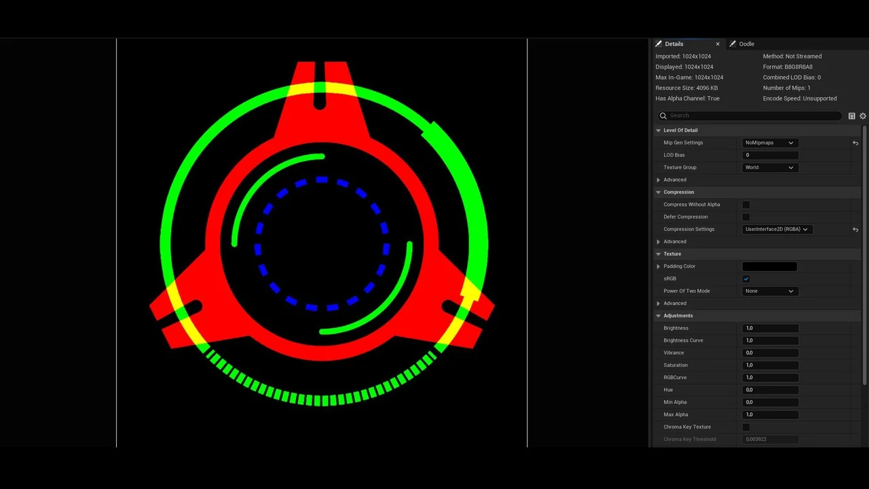Screen dimensions: 869x489
Task: Reset Compression Settings to default
Action: tap(855, 230)
